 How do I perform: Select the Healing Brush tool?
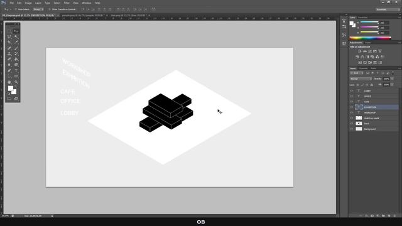(x=9, y=48)
